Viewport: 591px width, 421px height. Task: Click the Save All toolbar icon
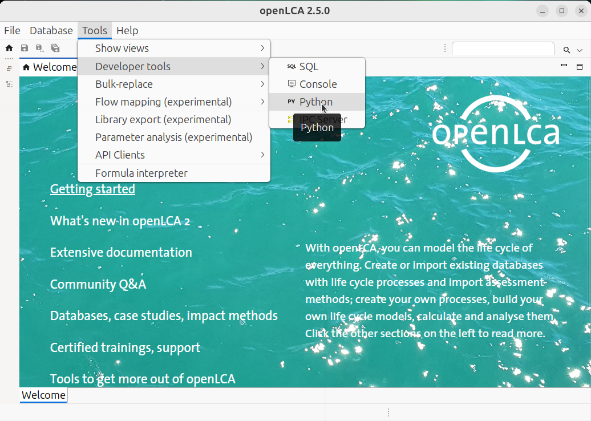point(55,48)
